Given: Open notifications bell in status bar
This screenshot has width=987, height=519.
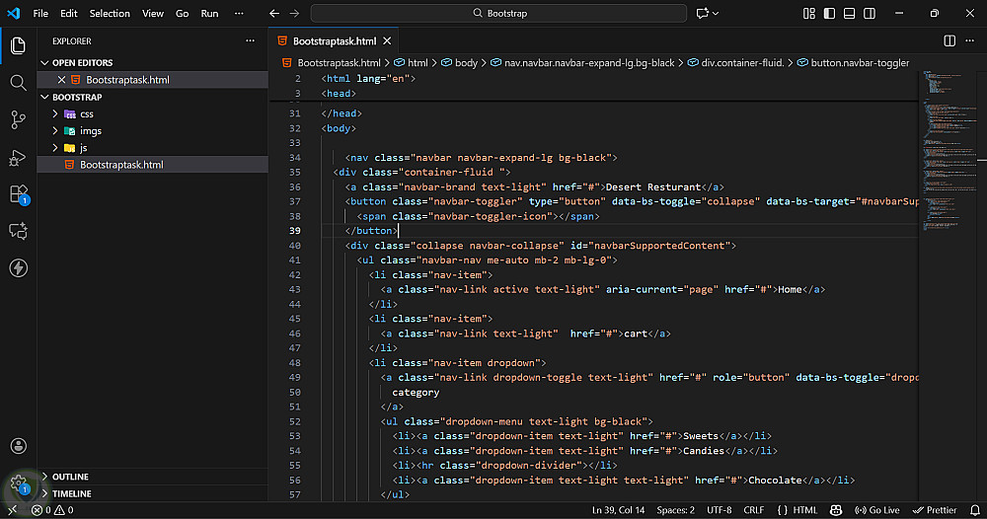Looking at the screenshot, I should pos(973,510).
